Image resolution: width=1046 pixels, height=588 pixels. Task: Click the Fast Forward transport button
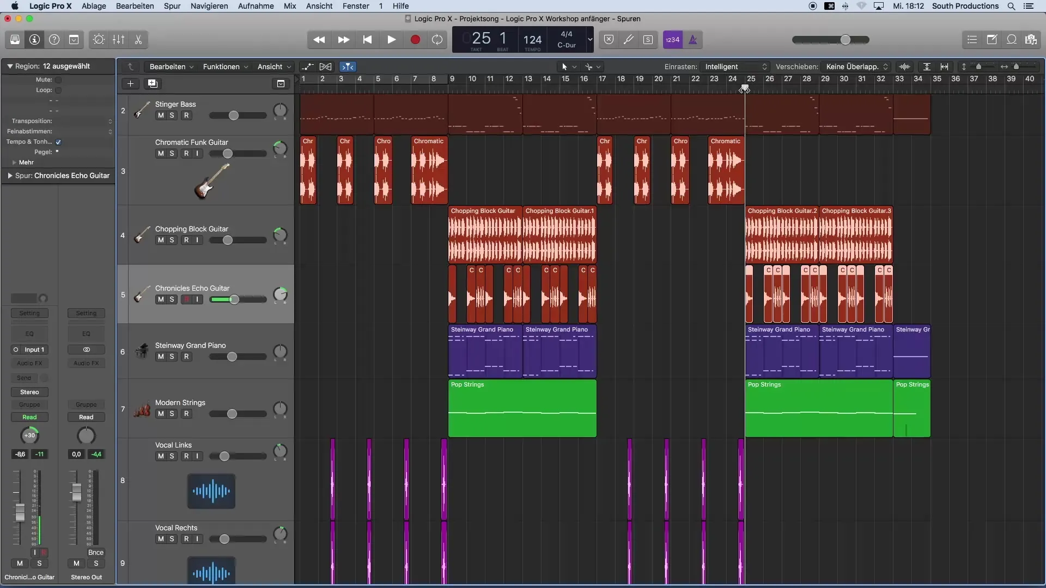(343, 40)
